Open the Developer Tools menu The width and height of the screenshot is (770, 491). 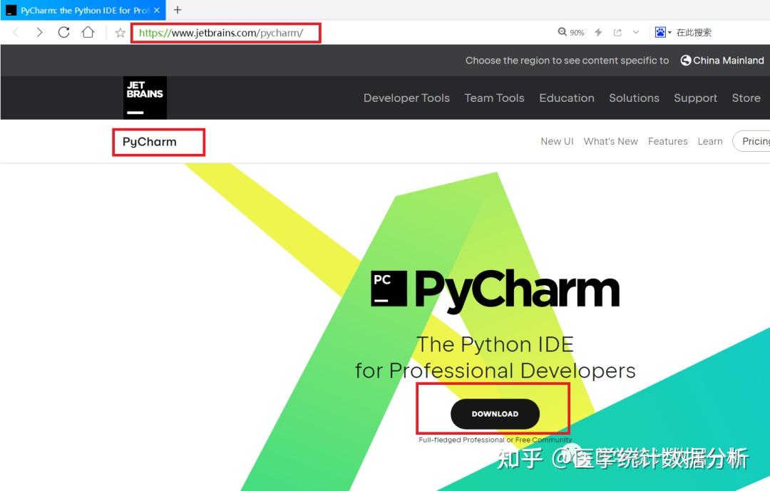[406, 98]
